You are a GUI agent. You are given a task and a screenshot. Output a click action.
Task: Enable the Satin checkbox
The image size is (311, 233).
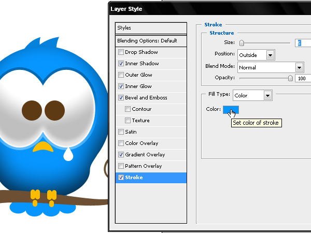pyautogui.click(x=121, y=132)
